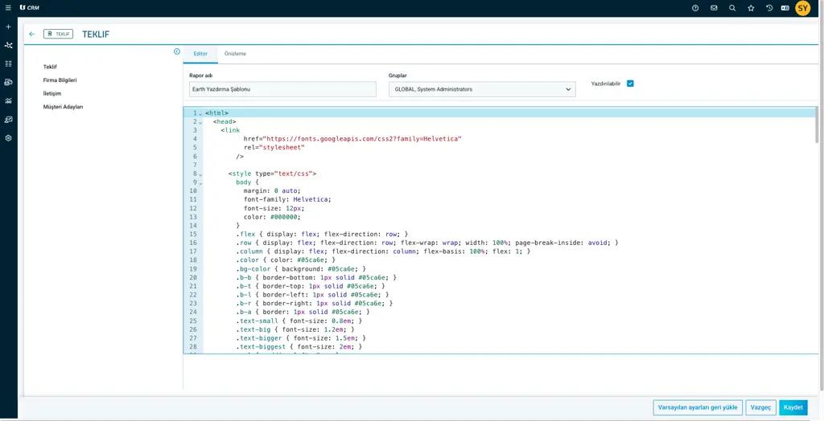Open the settings gear icon in sidebar
The width and height of the screenshot is (824, 421).
(x=8, y=138)
